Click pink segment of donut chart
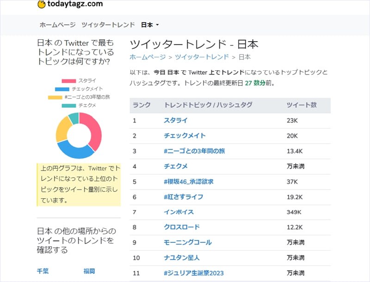The image size is (370, 282). pos(95,131)
